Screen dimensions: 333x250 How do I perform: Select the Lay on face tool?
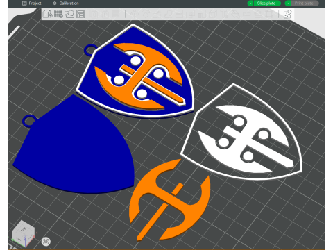pyautogui.click(x=168, y=14)
